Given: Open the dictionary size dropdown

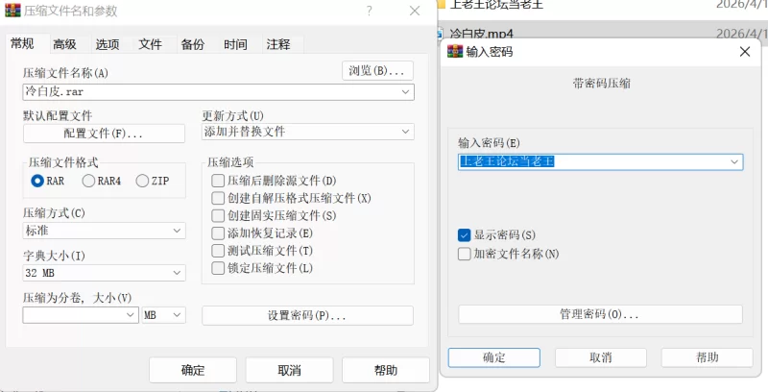Looking at the screenshot, I should pyautogui.click(x=178, y=274).
